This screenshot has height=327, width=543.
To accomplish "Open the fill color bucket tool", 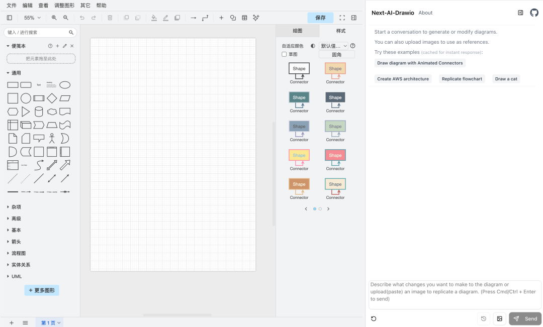I will coord(154,18).
